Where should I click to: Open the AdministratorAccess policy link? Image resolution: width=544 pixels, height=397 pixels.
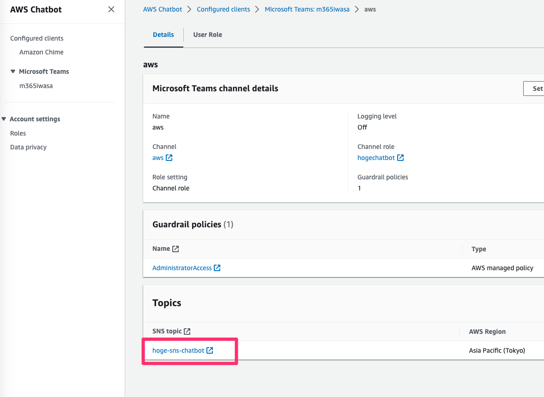coord(182,268)
